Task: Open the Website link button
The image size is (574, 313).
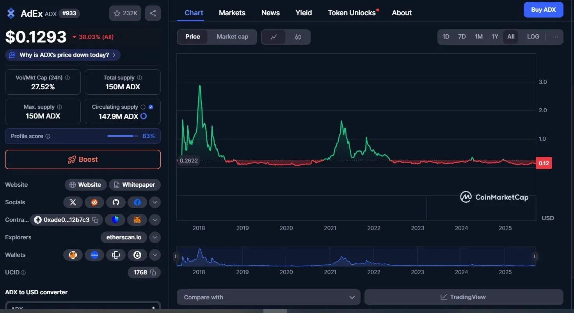Action: [x=85, y=185]
